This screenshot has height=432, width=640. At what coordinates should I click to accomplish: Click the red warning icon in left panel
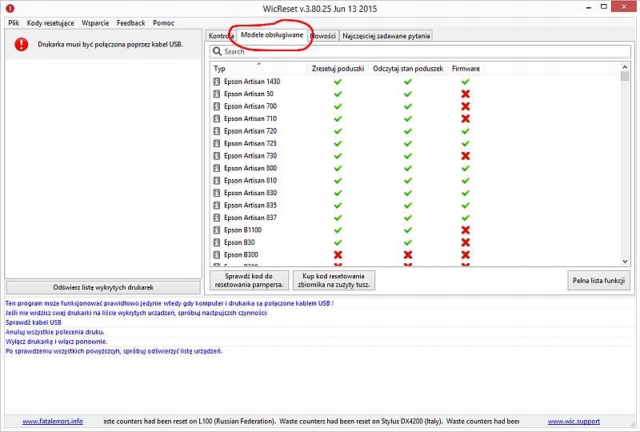[x=21, y=46]
